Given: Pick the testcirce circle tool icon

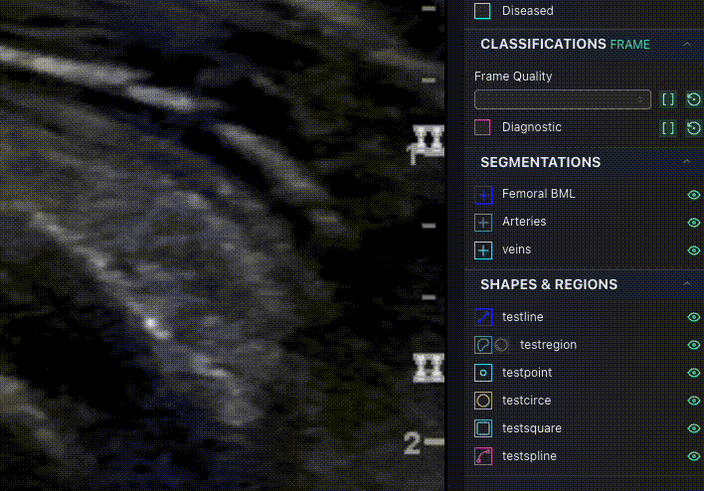Looking at the screenshot, I should (483, 401).
